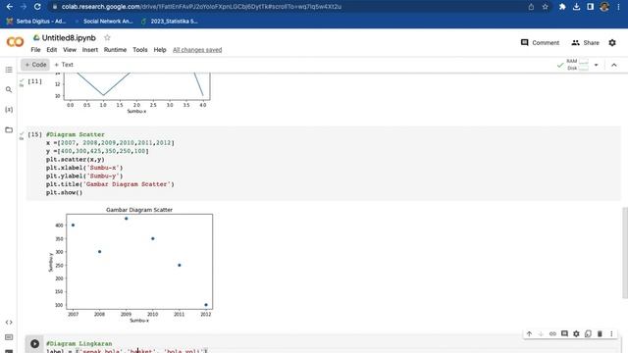Add a comment to the cell icon

point(564,333)
